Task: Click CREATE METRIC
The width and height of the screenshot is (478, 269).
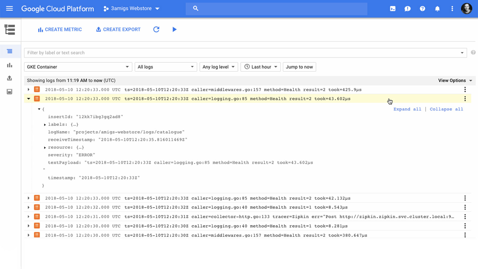Action: (60, 30)
